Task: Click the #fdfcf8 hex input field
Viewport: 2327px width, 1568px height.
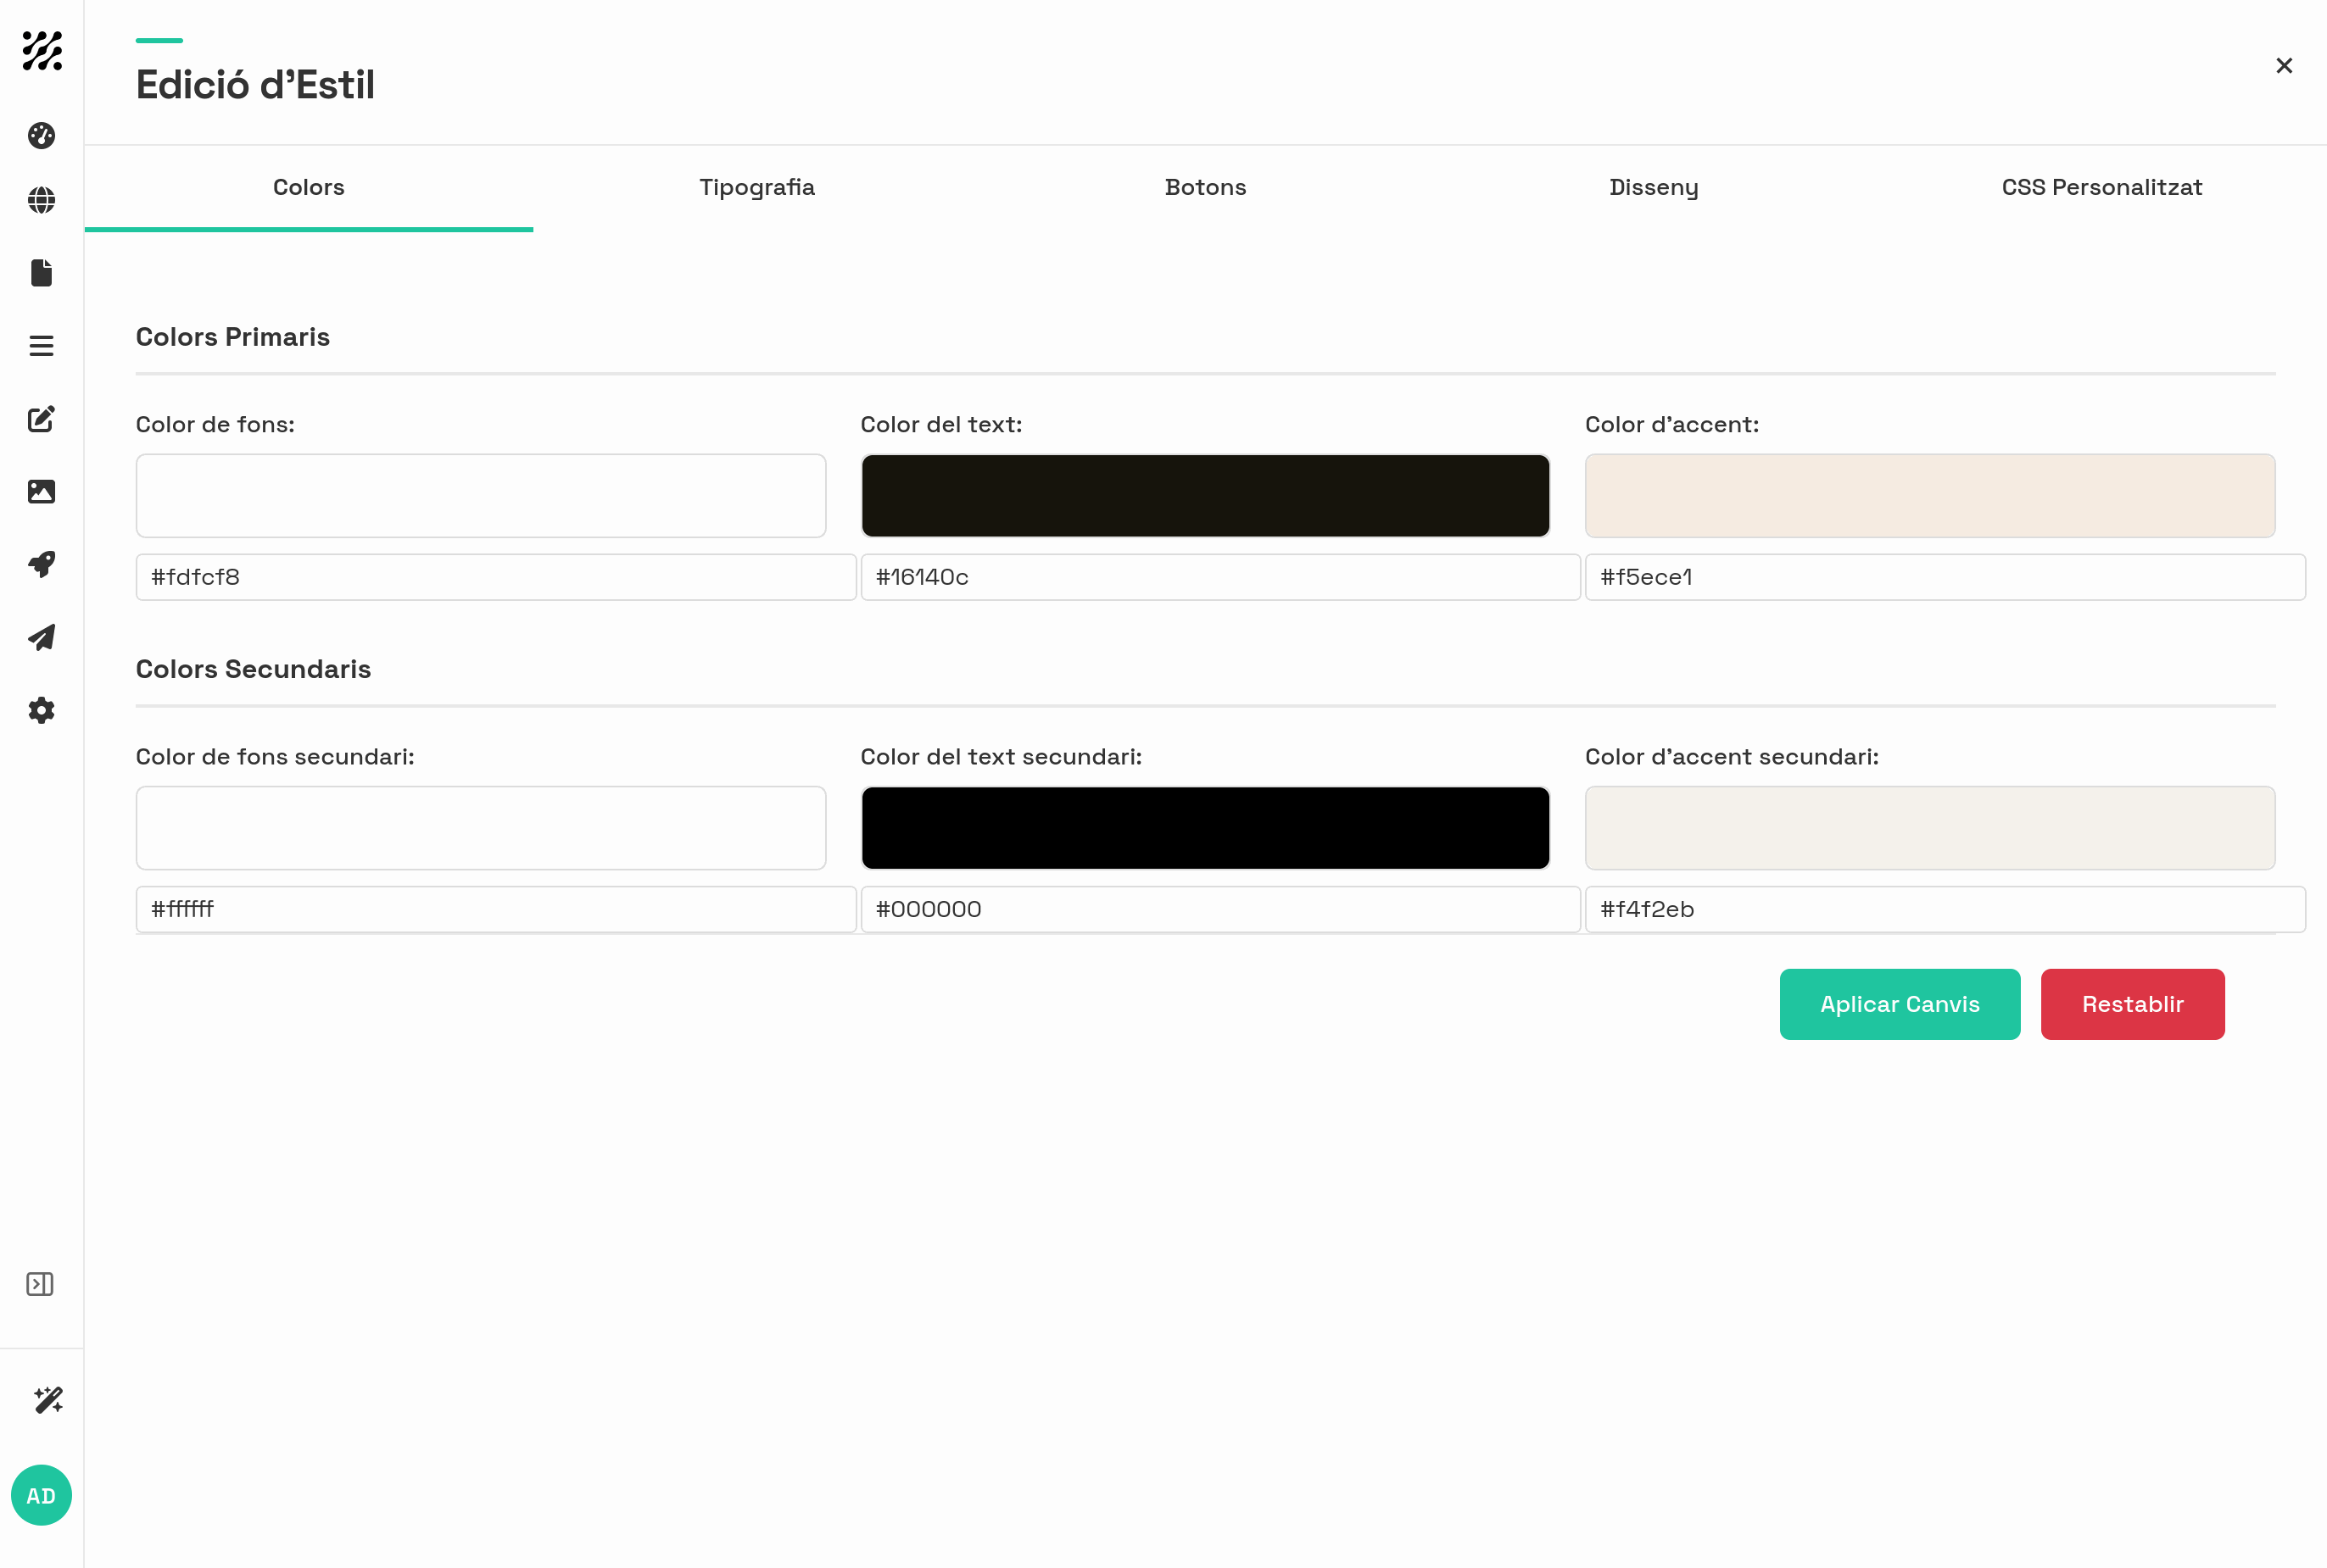Action: tap(496, 577)
